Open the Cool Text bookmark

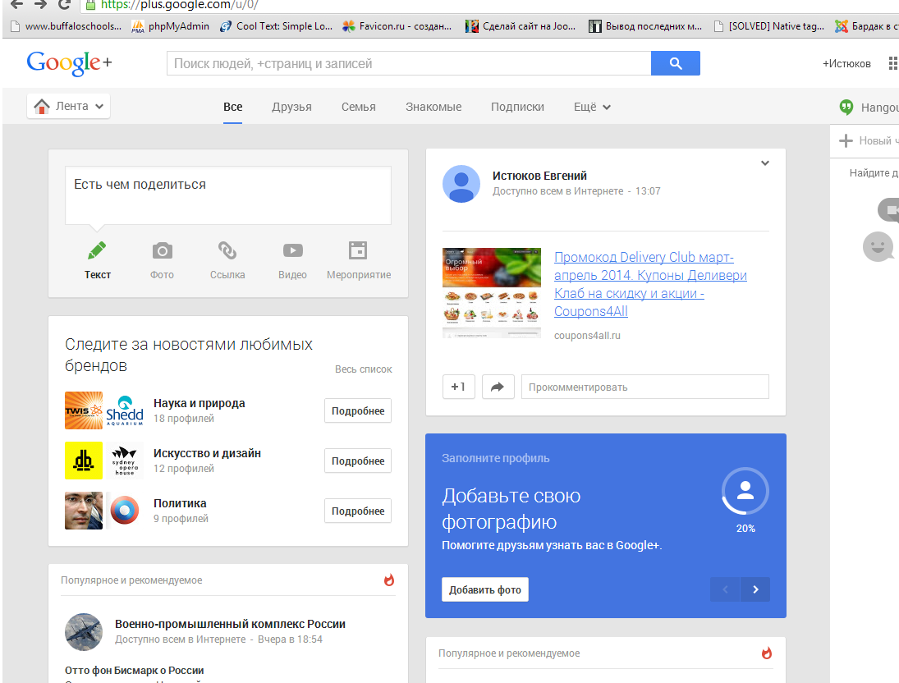277,25
